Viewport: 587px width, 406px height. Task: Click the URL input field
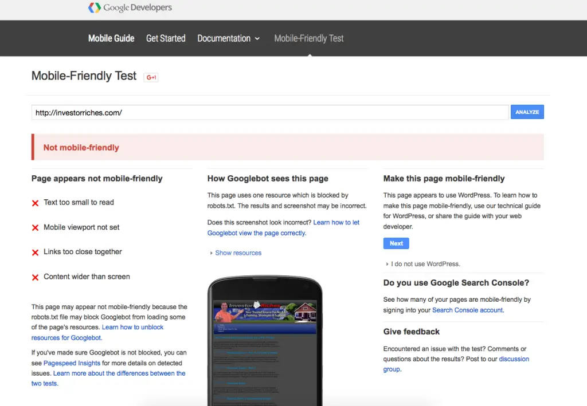[x=270, y=113]
